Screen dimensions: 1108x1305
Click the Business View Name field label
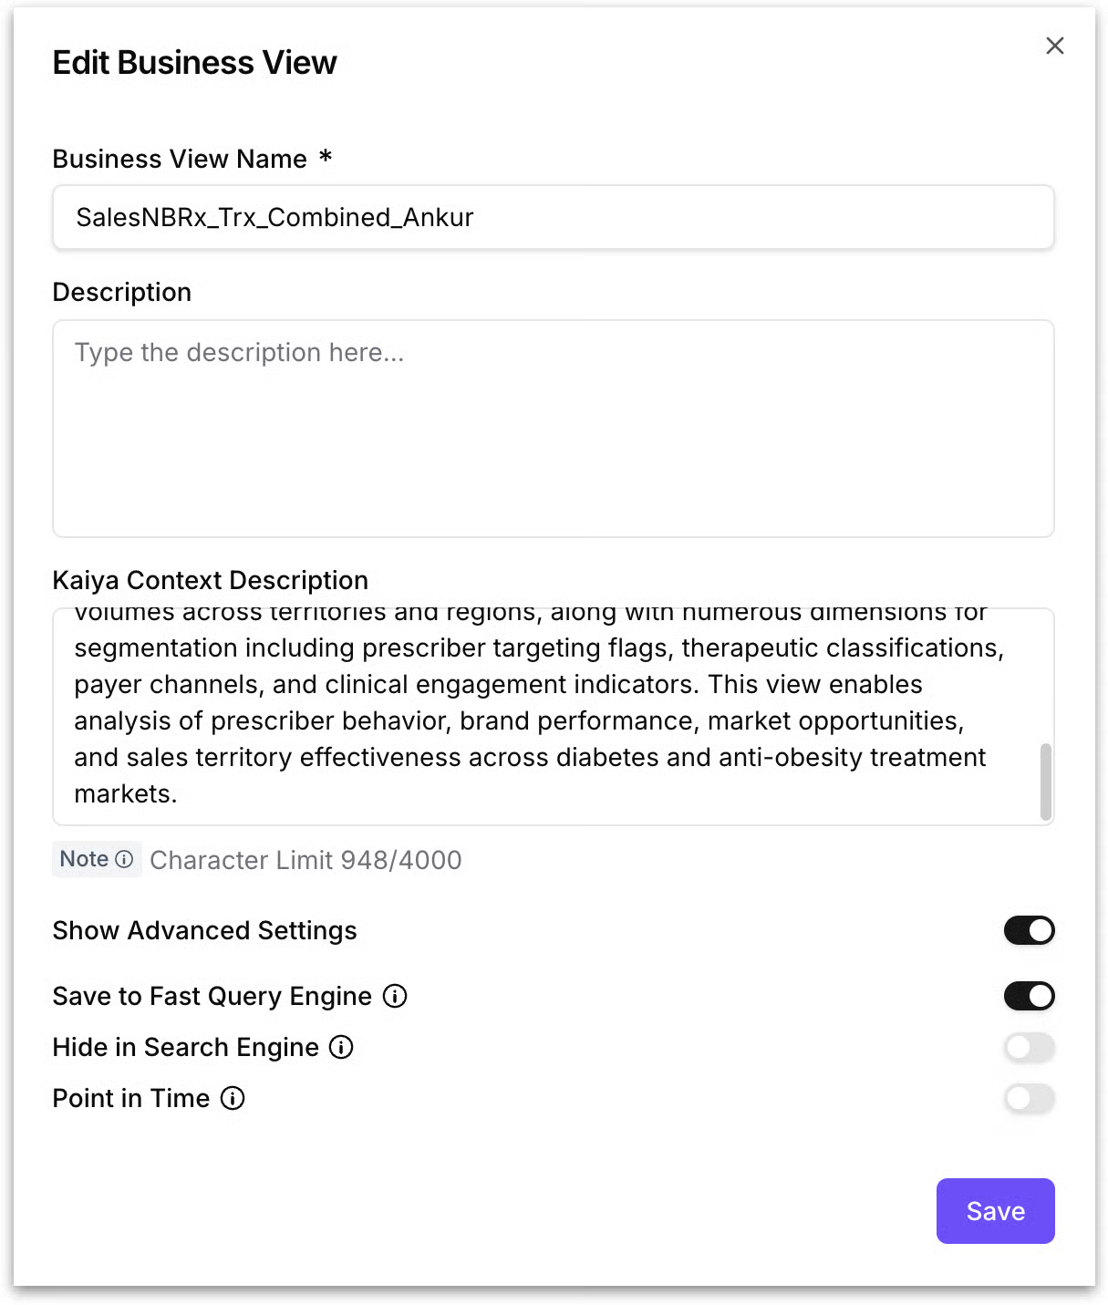(180, 159)
